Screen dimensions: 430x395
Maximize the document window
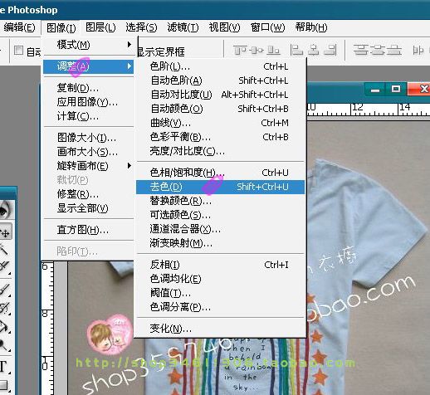[x=396, y=89]
